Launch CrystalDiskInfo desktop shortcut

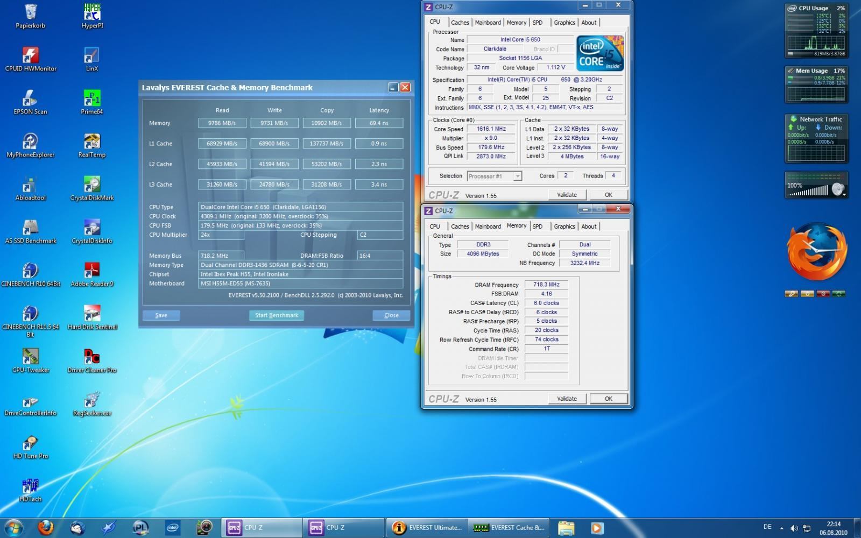(92, 231)
